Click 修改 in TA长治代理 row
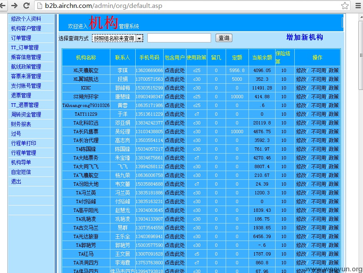363x273 pixels. coord(301,140)
